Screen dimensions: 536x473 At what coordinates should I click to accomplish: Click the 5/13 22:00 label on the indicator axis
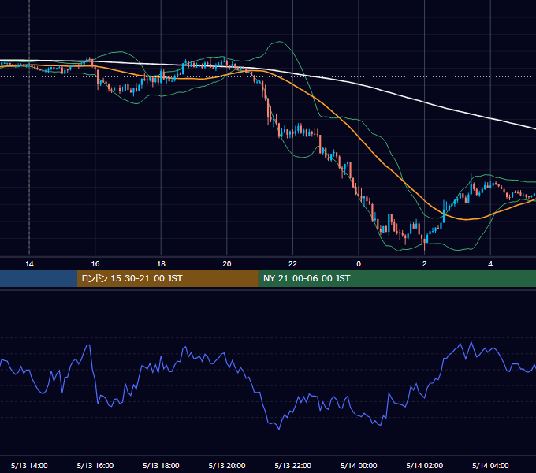292,465
